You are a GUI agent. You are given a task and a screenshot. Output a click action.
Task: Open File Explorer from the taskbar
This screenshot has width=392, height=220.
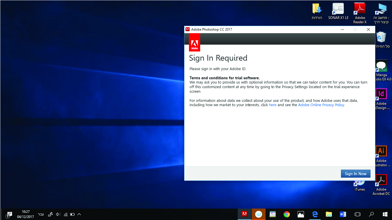click(329, 214)
